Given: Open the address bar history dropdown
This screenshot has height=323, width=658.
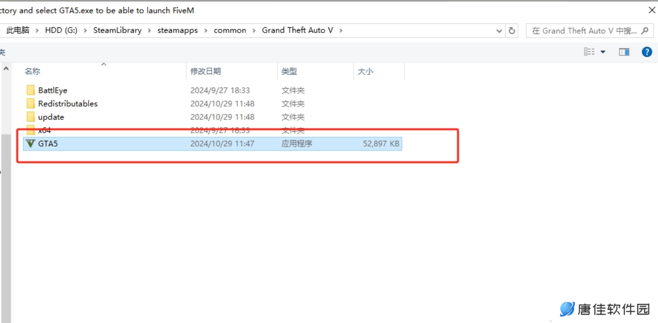Looking at the screenshot, I should pyautogui.click(x=499, y=31).
